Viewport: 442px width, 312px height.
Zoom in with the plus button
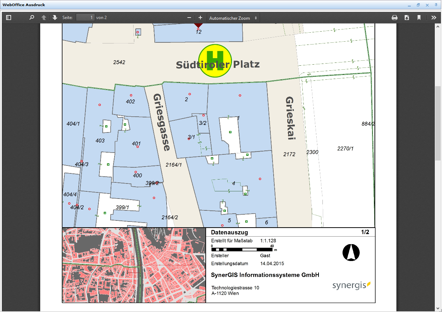tap(200, 18)
